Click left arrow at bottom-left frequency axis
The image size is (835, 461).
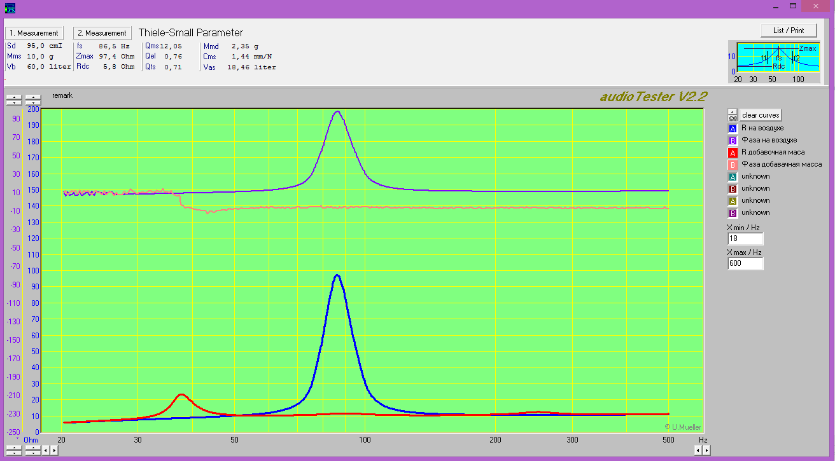[46, 450]
